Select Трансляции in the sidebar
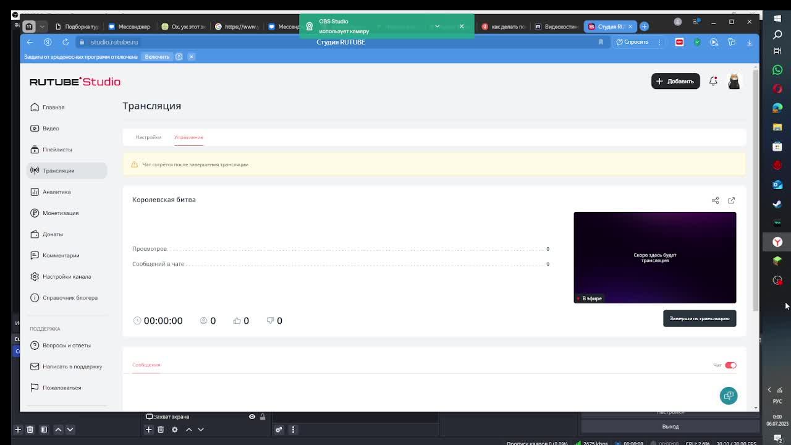 click(x=67, y=171)
